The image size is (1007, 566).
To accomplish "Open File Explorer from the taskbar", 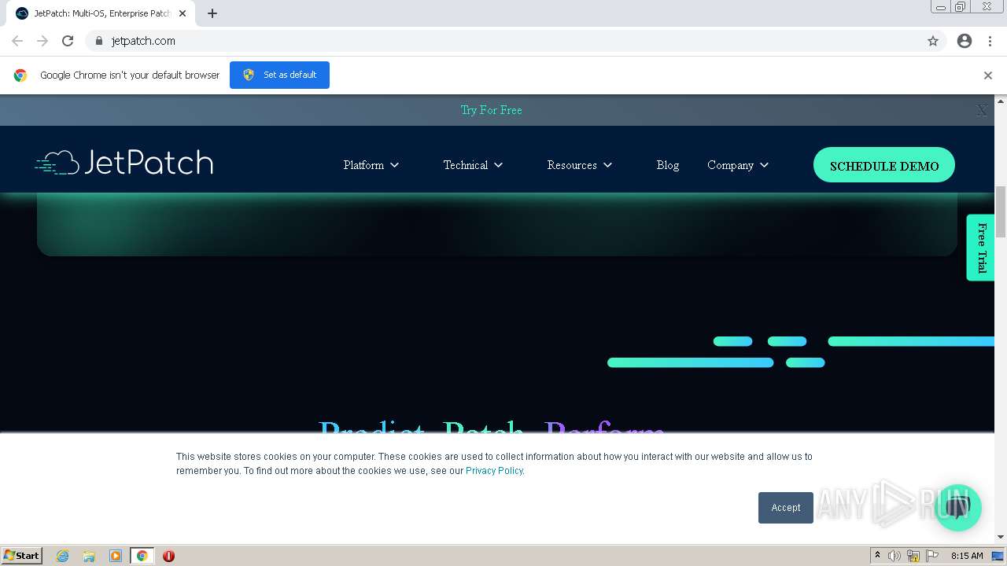I will [x=89, y=556].
